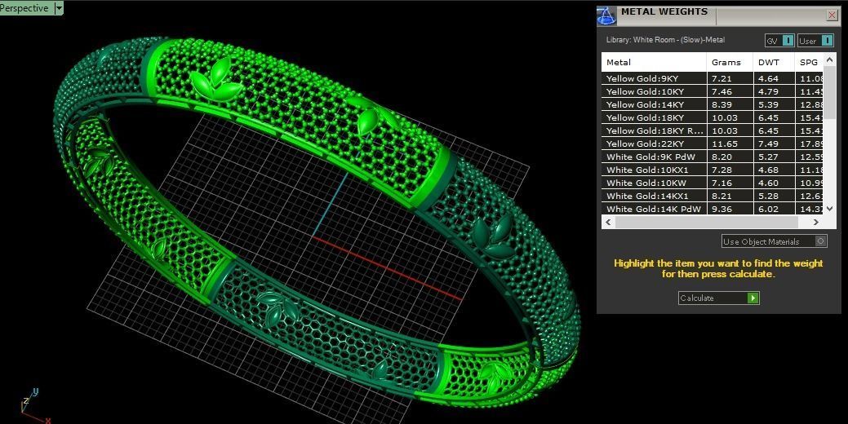Viewport: 848px width, 424px height.
Task: Toggle the User library switch
Action: (815, 41)
